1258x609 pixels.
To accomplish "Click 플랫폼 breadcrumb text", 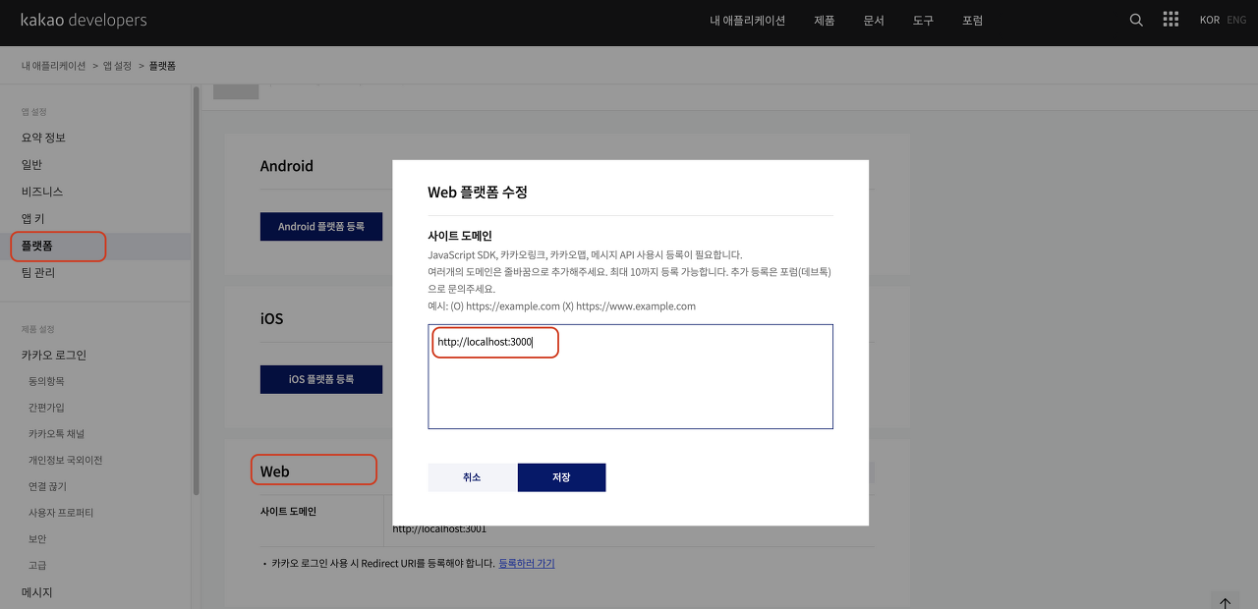I will pos(162,66).
